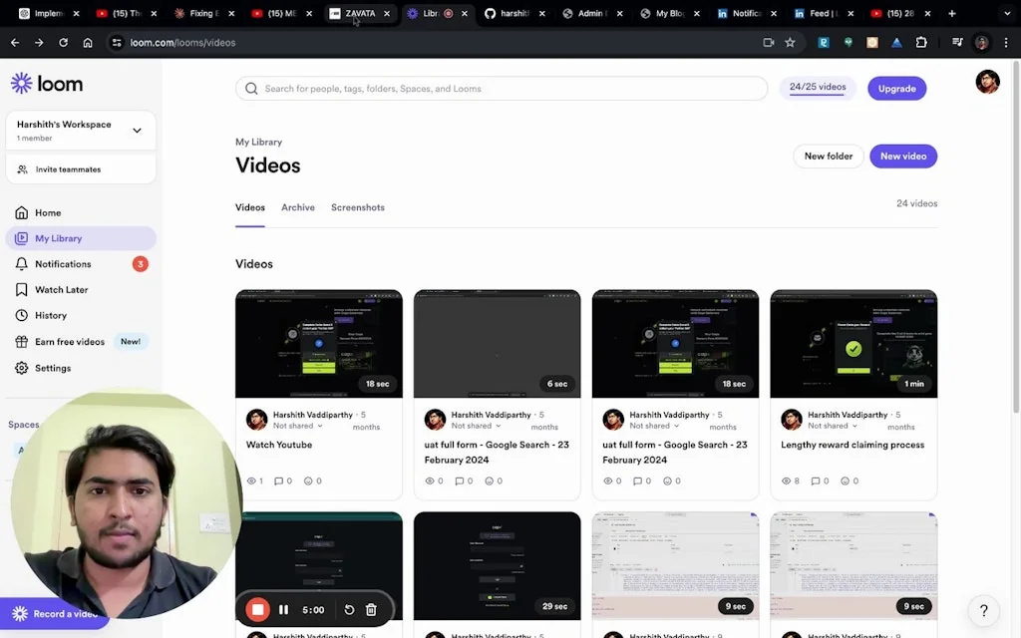
Task: Create a New folder
Action: (x=828, y=156)
